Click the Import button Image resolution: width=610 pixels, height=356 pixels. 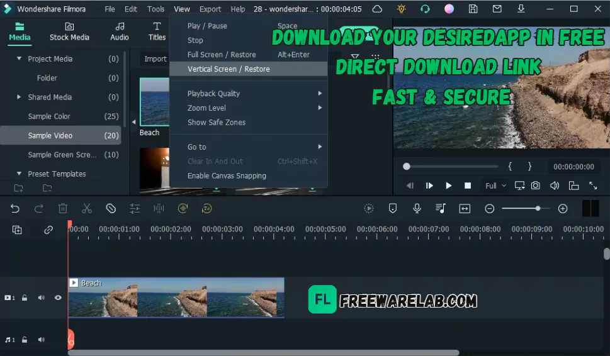(155, 58)
